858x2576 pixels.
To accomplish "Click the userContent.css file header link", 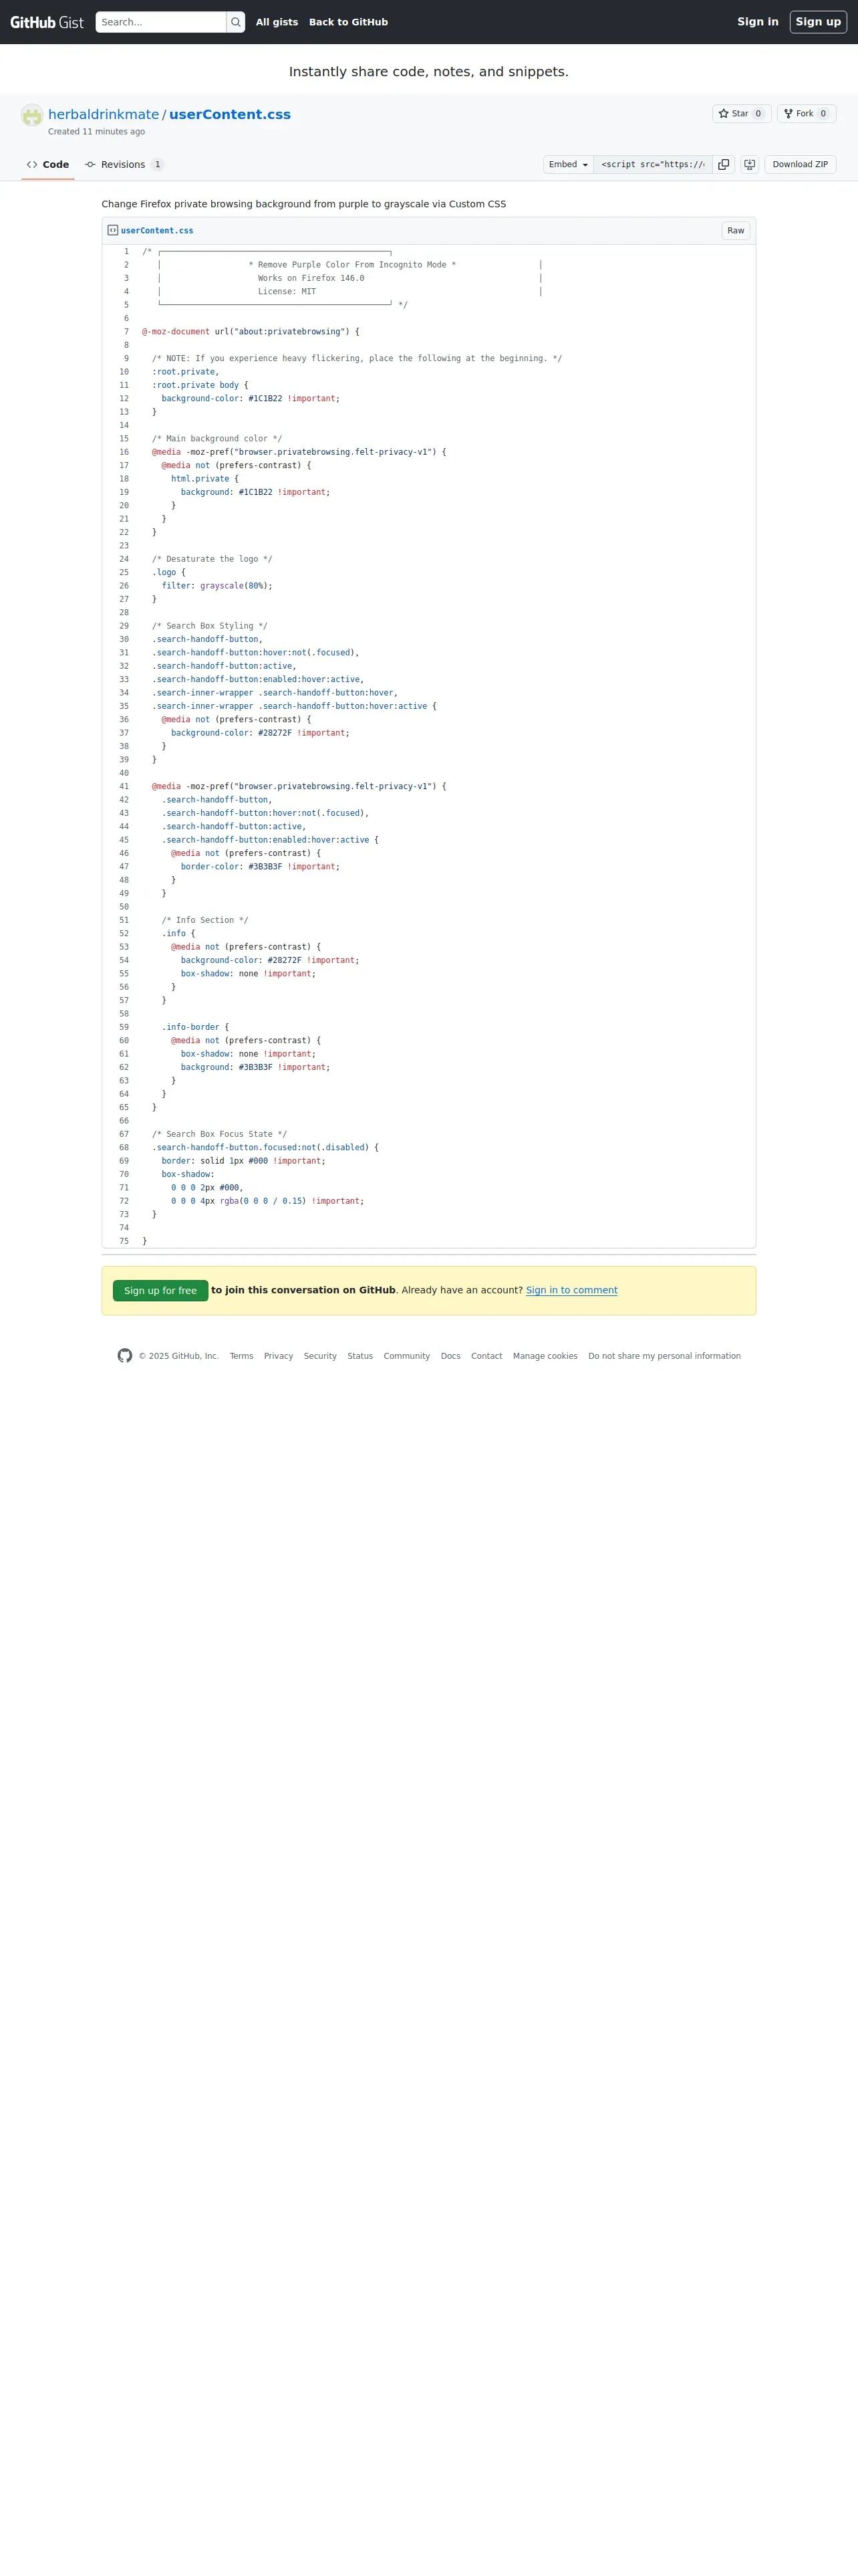I will pos(157,231).
